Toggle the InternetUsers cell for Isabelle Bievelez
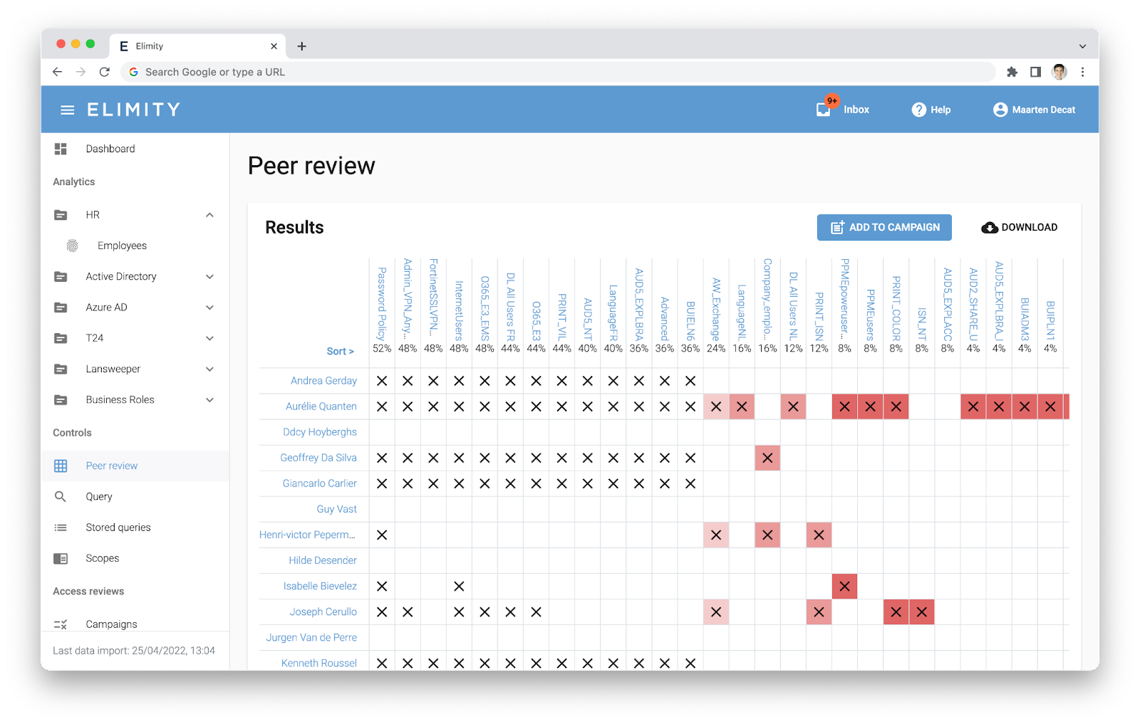 459,586
